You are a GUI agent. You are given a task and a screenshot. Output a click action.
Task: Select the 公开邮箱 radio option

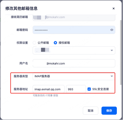click(34, 43)
